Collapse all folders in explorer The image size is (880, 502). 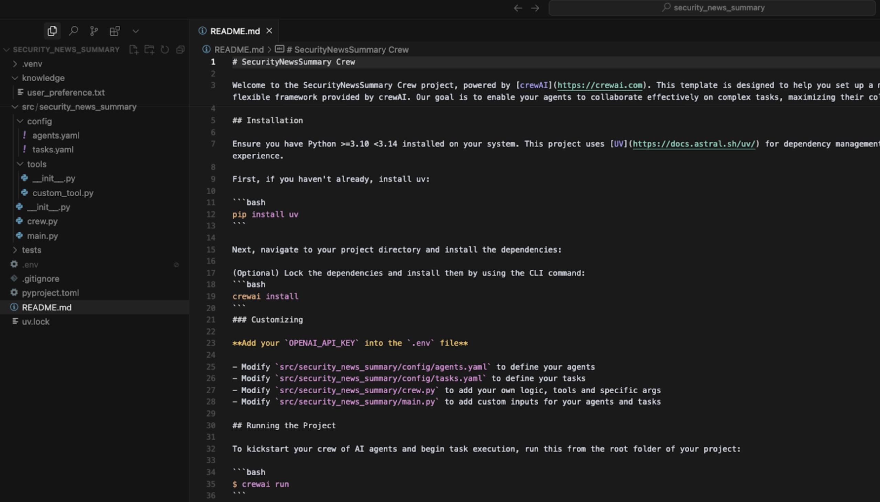pos(180,50)
